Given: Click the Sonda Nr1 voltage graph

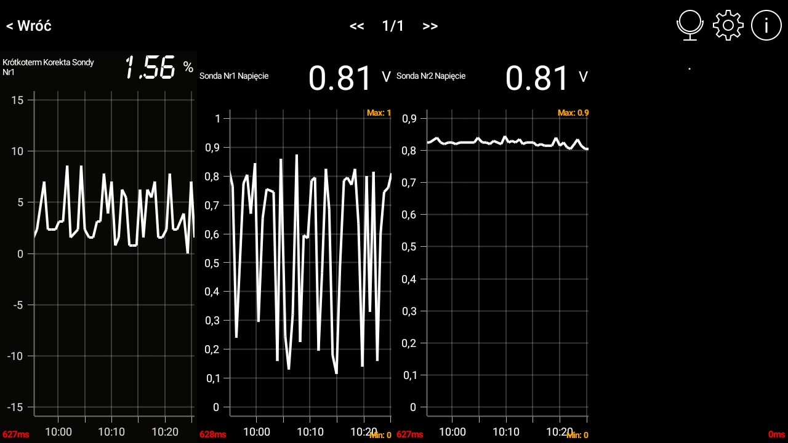Looking at the screenshot, I should coord(310,265).
